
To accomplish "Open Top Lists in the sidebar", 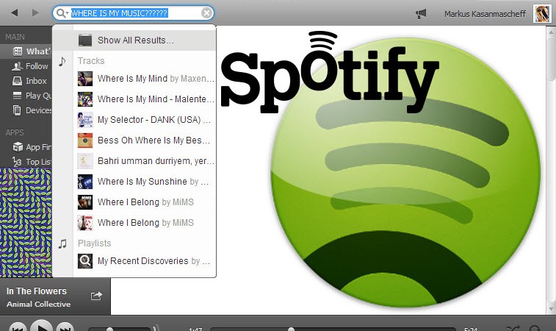I will click(x=26, y=162).
